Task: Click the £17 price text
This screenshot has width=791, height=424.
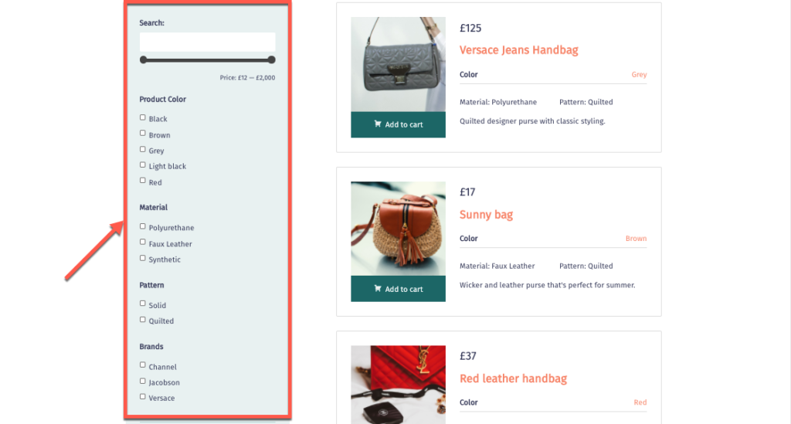Action: pyautogui.click(x=467, y=192)
